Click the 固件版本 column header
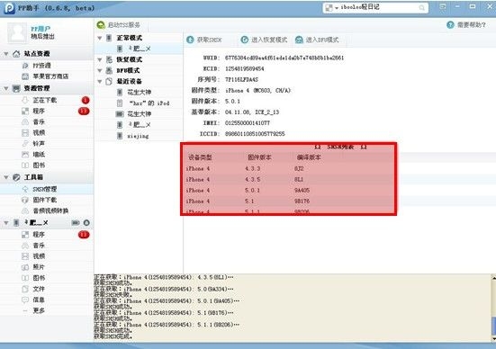Viewport: 496px width, 349px height. click(259, 157)
